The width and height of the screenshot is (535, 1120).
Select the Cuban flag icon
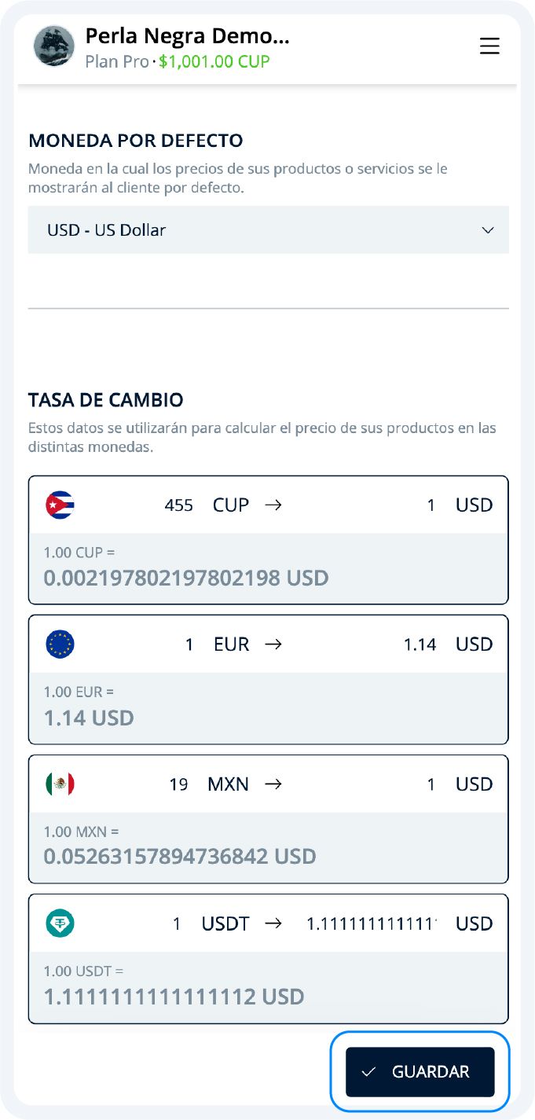tap(60, 505)
